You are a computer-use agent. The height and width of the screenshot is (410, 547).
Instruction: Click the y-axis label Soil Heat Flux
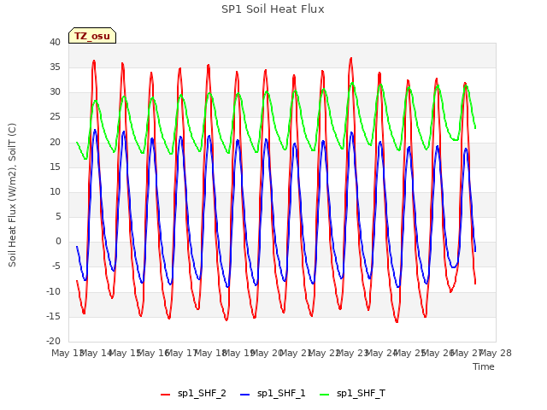[12, 195]
